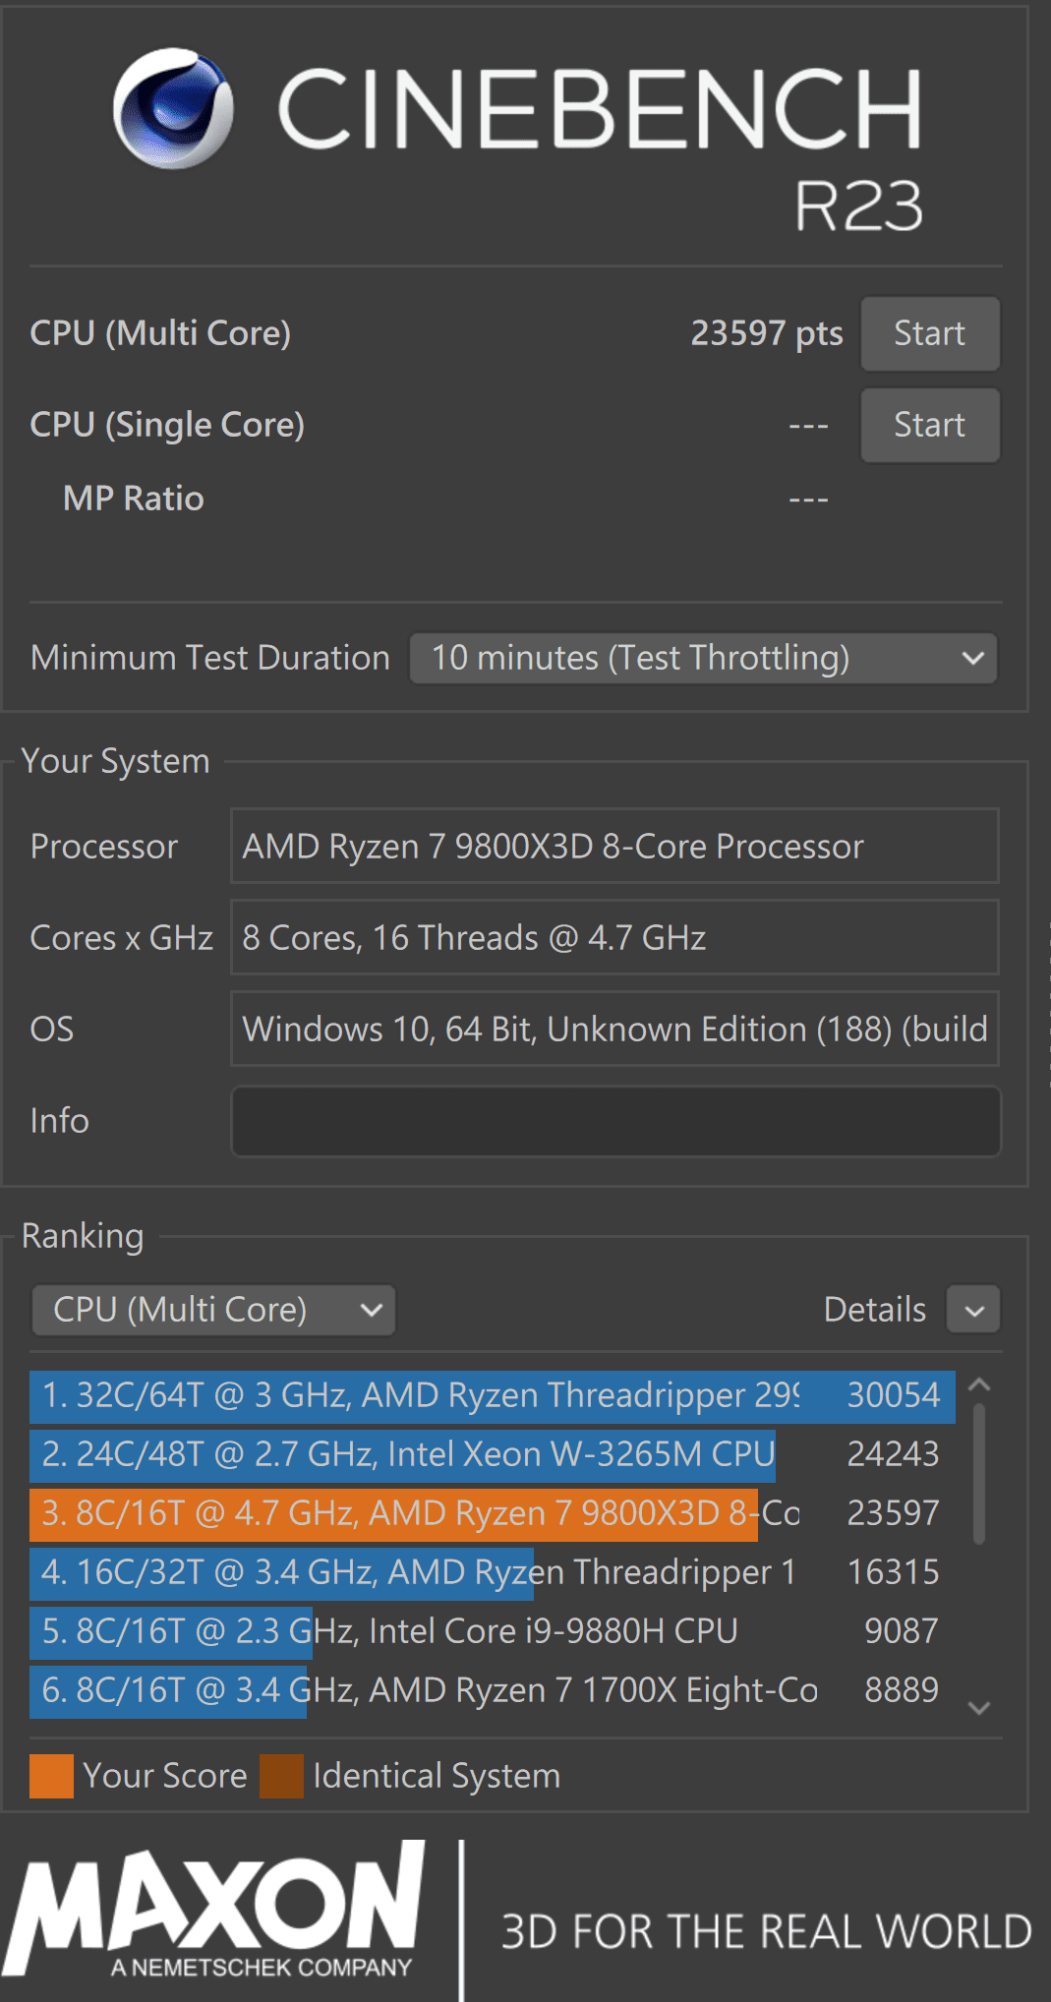The image size is (1051, 2002).
Task: Click the downward scroll chevron in ranking list
Action: click(x=979, y=1709)
